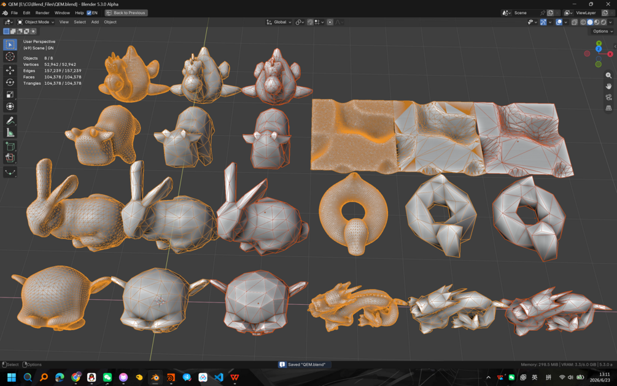Choose subtract selection mode icon
This screenshot has width=617, height=386.
click(x=20, y=31)
